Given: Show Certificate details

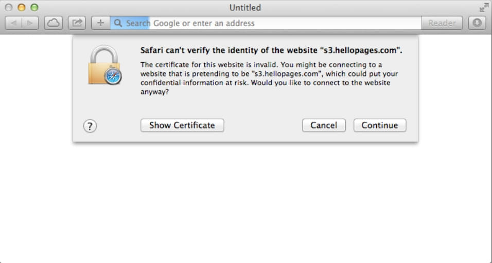Looking at the screenshot, I should [x=182, y=125].
